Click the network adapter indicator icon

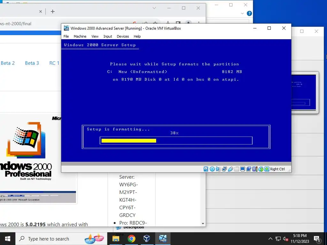pos(224,169)
